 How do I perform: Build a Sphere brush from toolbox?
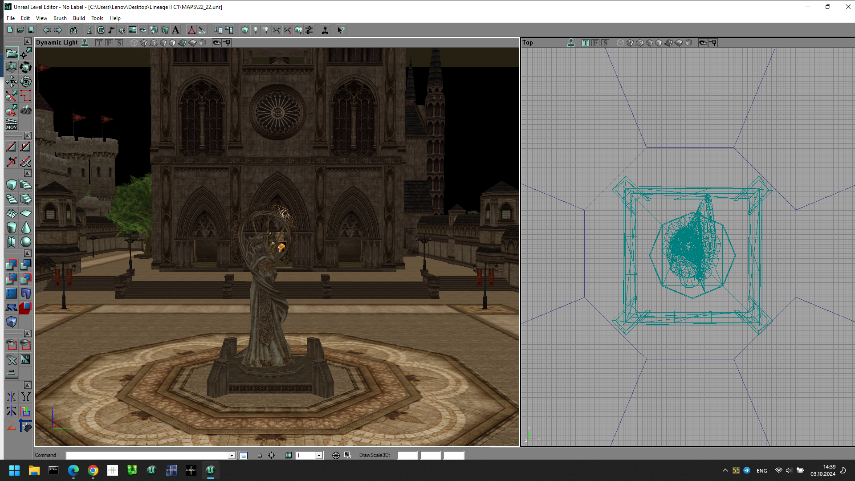[26, 242]
